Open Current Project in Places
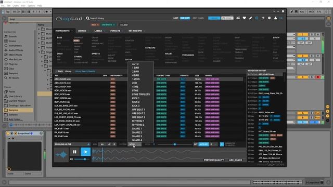This screenshot has width=333, height=187. click(15, 101)
